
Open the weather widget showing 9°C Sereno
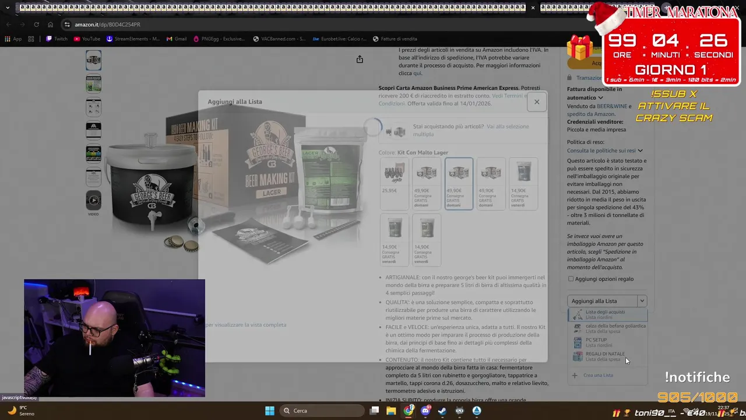click(x=22, y=411)
